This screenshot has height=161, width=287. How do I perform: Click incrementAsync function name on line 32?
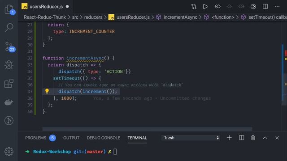pos(85,58)
